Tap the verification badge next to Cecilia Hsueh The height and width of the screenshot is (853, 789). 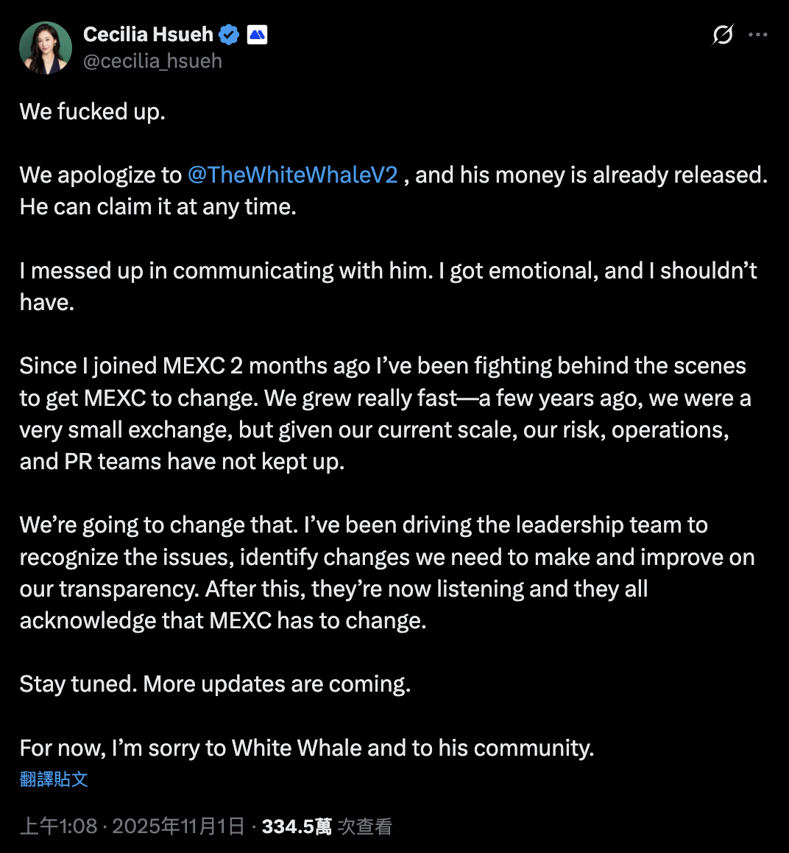coord(229,33)
